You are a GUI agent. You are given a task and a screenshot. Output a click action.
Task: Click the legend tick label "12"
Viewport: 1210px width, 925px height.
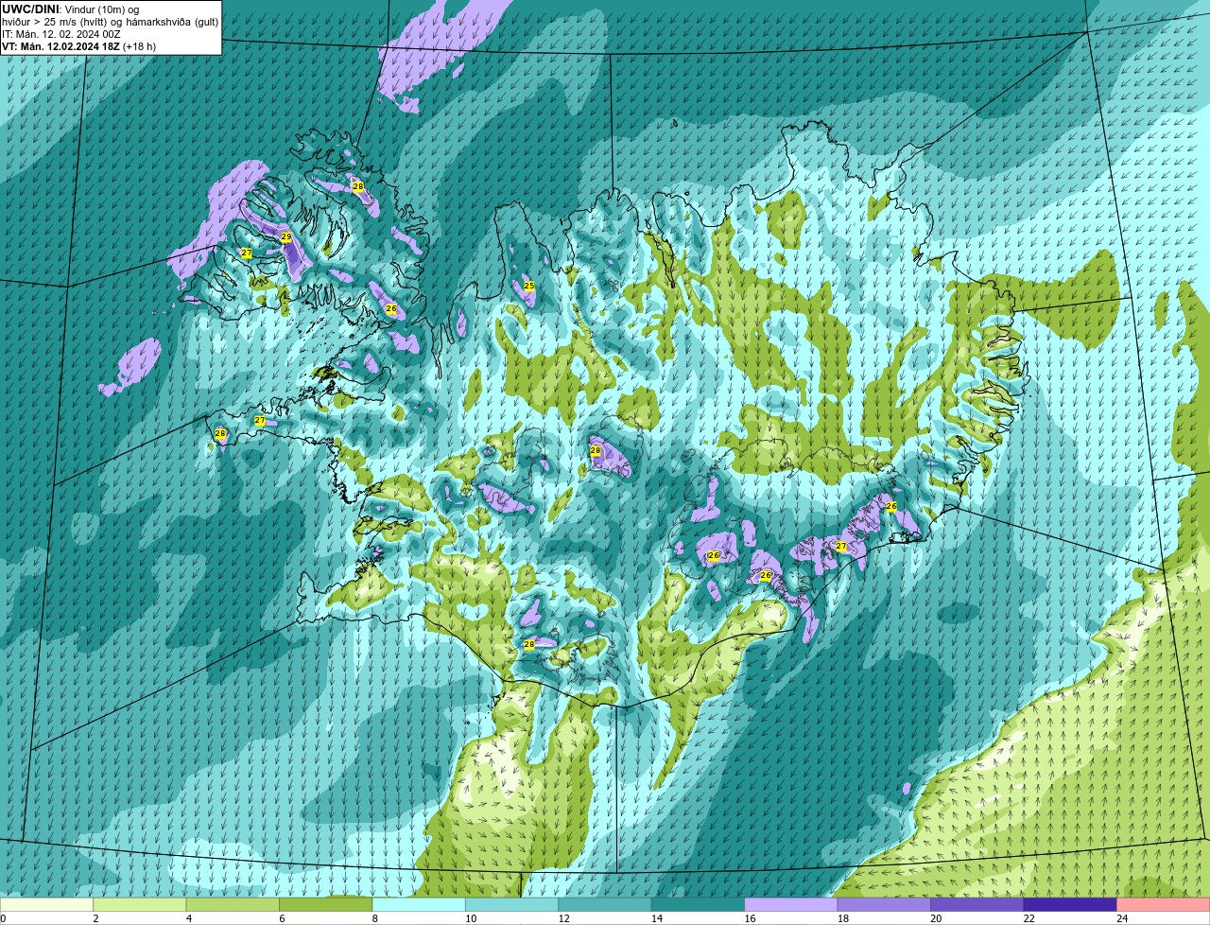(x=564, y=918)
